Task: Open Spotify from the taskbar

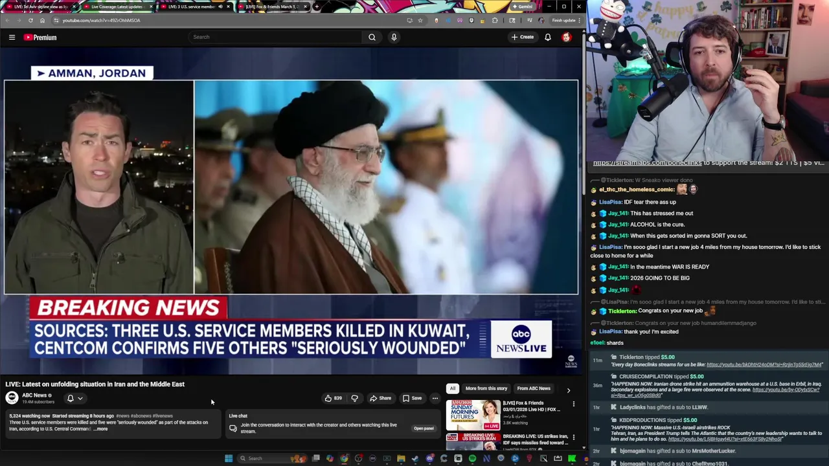Action: click(x=472, y=458)
